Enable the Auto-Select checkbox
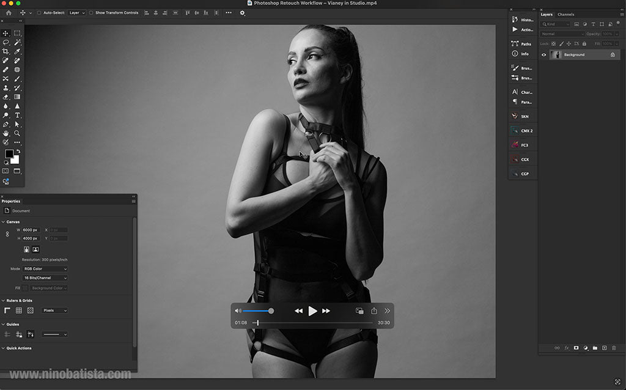 (40, 12)
